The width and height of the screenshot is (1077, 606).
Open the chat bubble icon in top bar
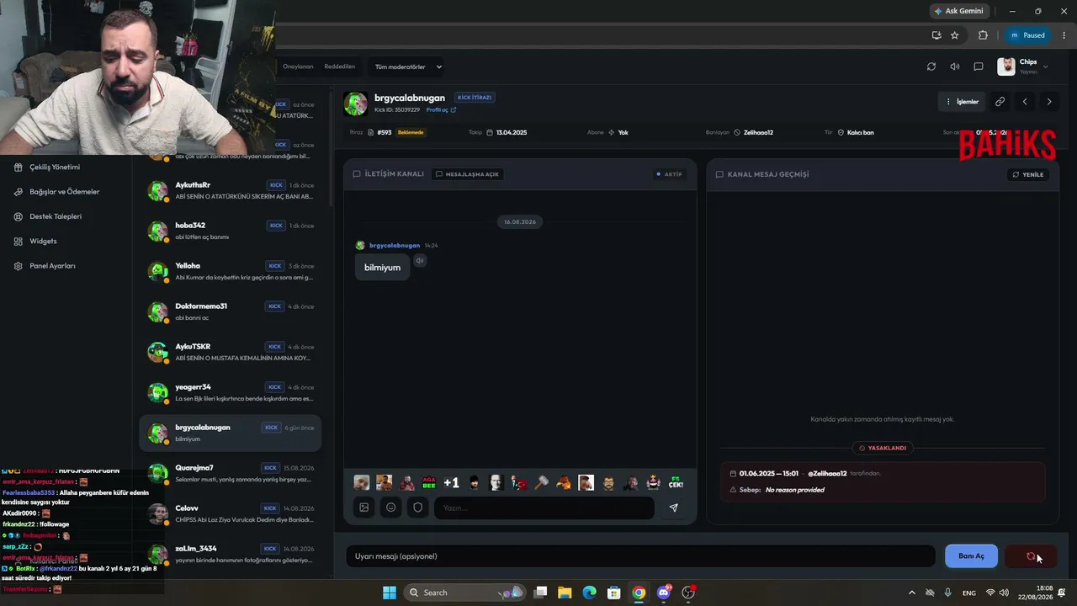click(x=978, y=66)
